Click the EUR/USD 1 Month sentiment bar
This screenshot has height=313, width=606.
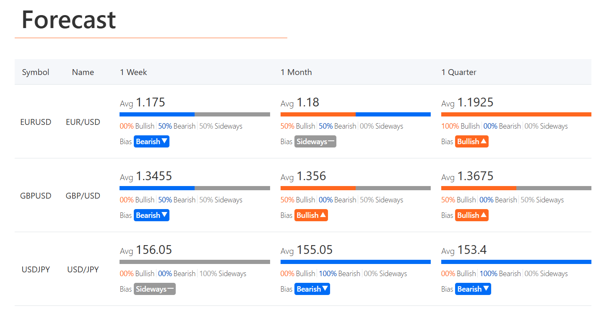coord(356,114)
